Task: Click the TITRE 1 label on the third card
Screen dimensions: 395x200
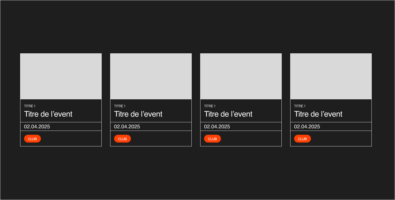Action: click(x=210, y=106)
